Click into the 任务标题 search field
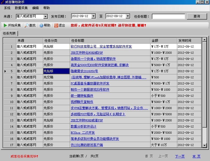The image size is (210, 161). [x=168, y=16]
